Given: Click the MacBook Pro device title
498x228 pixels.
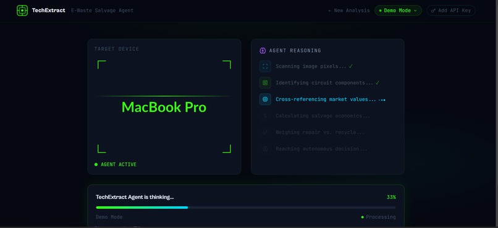Looking at the screenshot, I should pyautogui.click(x=164, y=107).
